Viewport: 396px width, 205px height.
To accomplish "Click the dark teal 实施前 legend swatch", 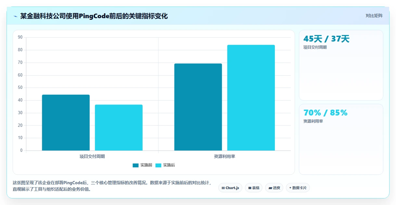I will pos(135,165).
